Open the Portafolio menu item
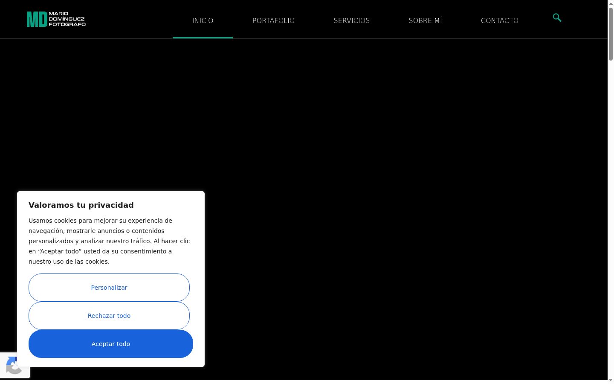Screen dimensions: 614x384 coord(273,20)
